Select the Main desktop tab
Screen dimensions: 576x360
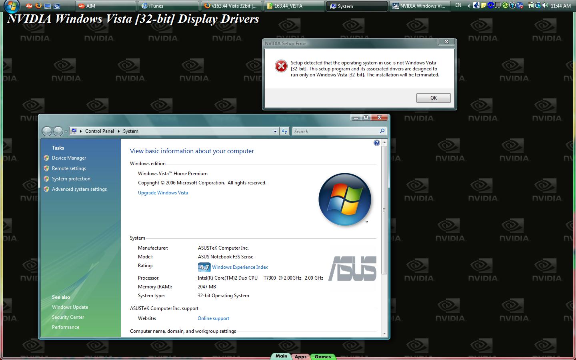click(281, 356)
